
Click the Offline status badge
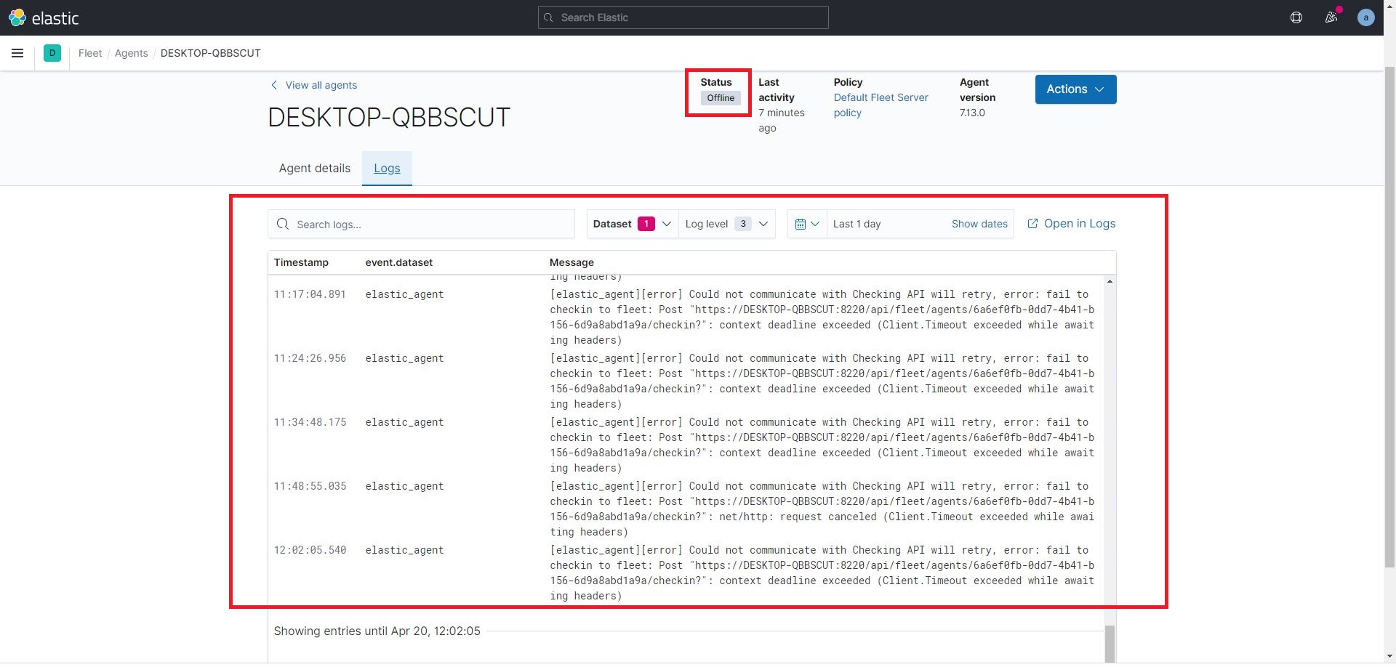[721, 98]
